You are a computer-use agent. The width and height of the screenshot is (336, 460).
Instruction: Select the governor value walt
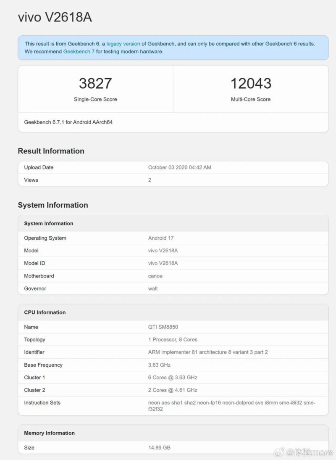coord(153,288)
